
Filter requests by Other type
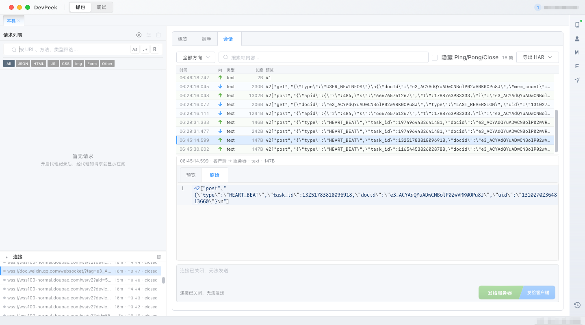pyautogui.click(x=107, y=63)
